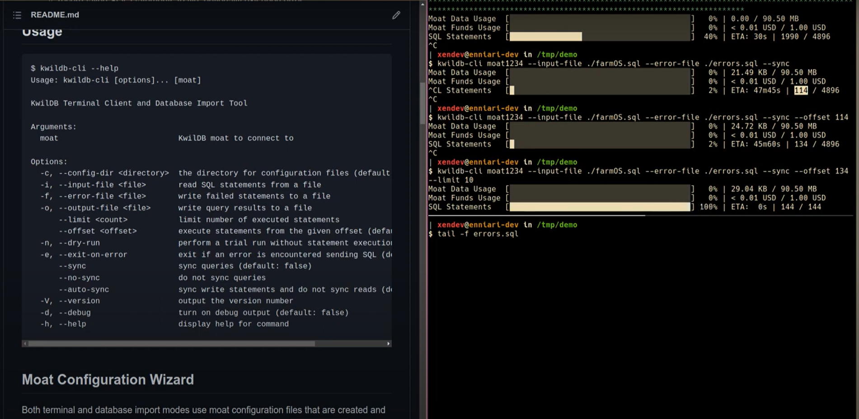The width and height of the screenshot is (859, 419).
Task: Click the "-o, --output-file <file>" option
Action: point(95,208)
